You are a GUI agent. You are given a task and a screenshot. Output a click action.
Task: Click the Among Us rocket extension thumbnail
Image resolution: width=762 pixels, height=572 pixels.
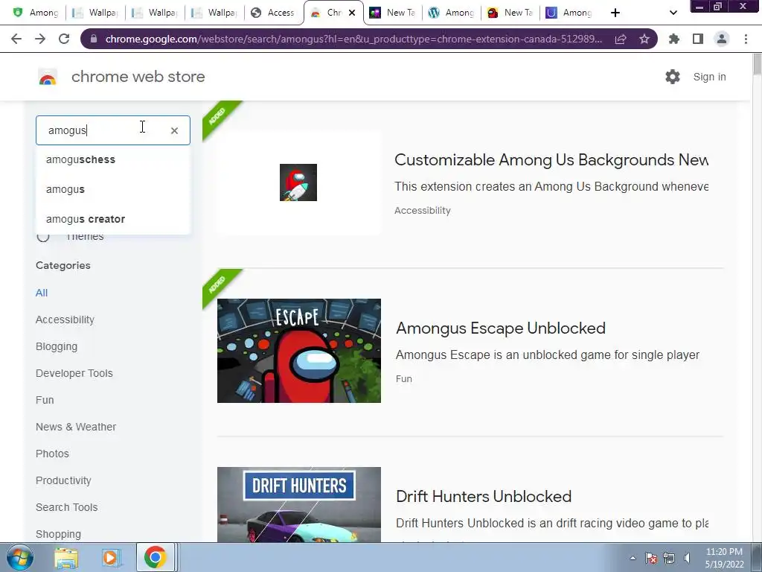298,182
